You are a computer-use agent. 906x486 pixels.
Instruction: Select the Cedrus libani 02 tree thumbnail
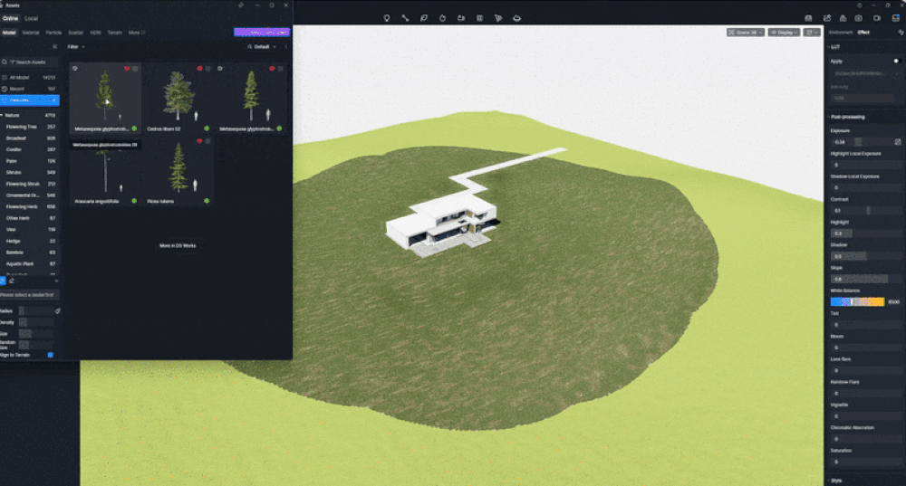pos(178,95)
